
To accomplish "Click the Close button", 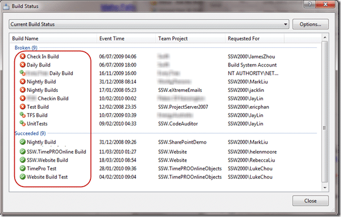I will tap(311, 201).
